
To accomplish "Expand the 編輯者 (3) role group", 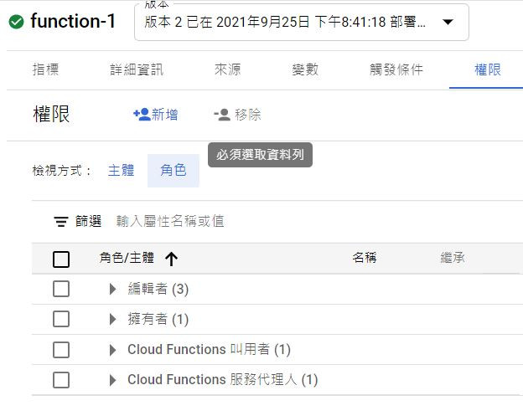I will click(x=113, y=289).
